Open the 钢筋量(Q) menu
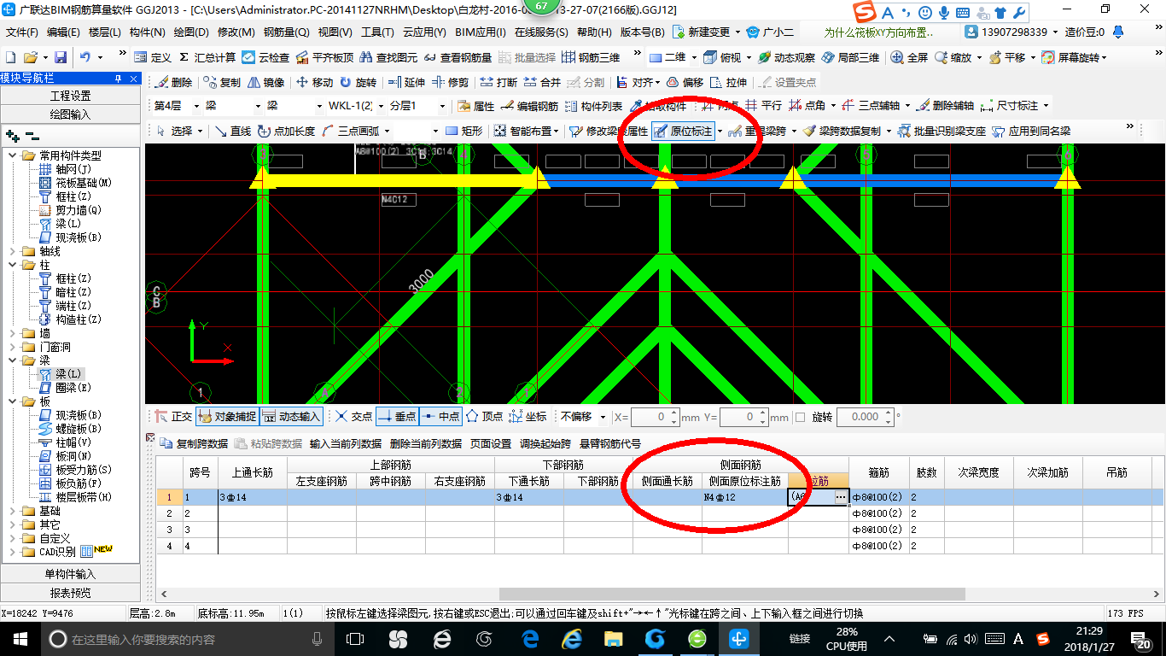1166x656 pixels. tap(287, 32)
